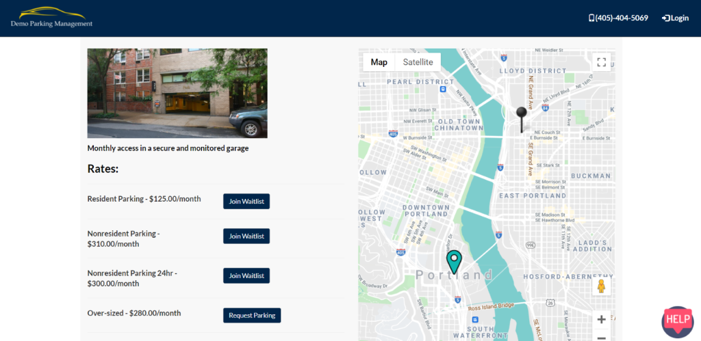The image size is (701, 341).
Task: Switch to the Satellite view tab
Action: [418, 62]
